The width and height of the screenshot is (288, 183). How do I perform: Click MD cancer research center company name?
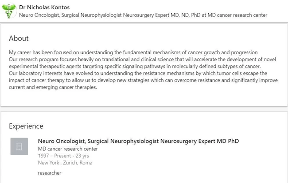[68, 149]
